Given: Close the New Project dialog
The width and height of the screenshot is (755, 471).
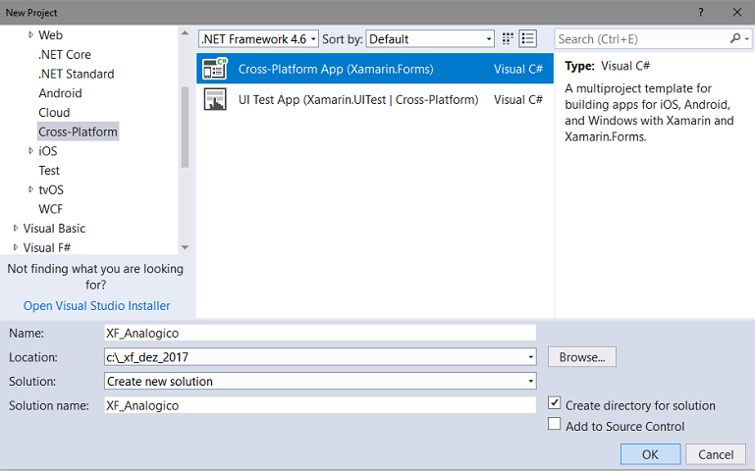Looking at the screenshot, I should (x=737, y=13).
